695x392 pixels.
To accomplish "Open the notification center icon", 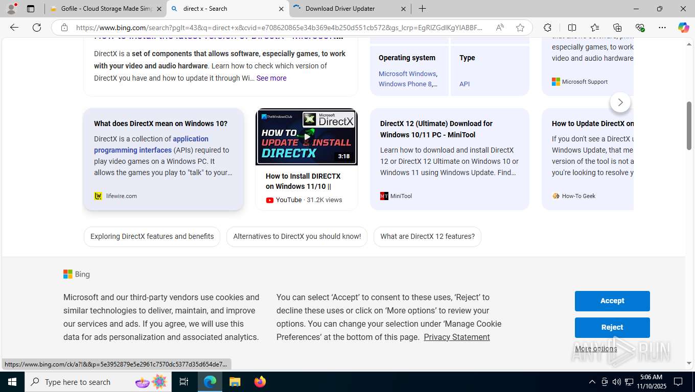I will 678,382.
